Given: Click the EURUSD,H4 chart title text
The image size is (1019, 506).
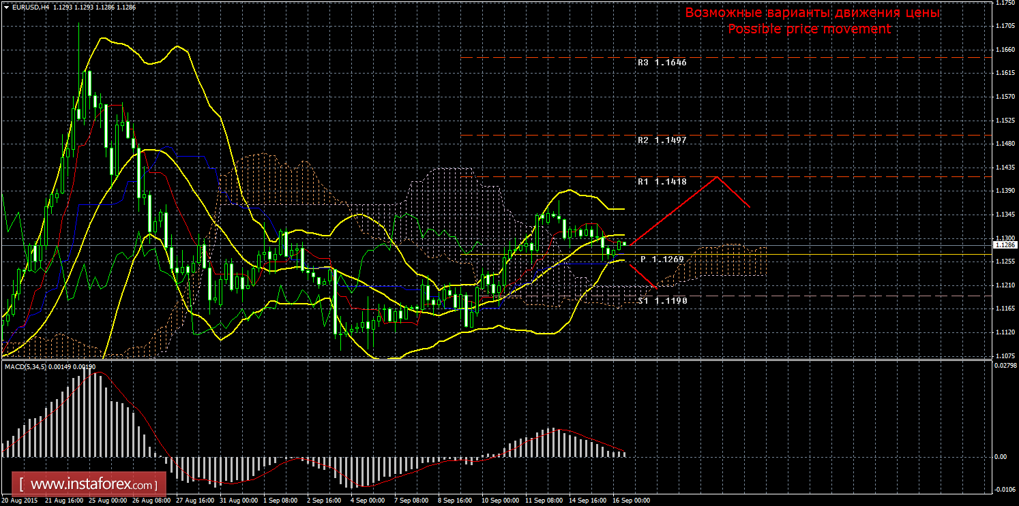Looking at the screenshot, I should click(30, 7).
